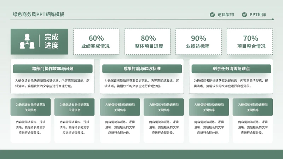Click the paragraph text below 跨部门协作效率与问题

pos(52,83)
